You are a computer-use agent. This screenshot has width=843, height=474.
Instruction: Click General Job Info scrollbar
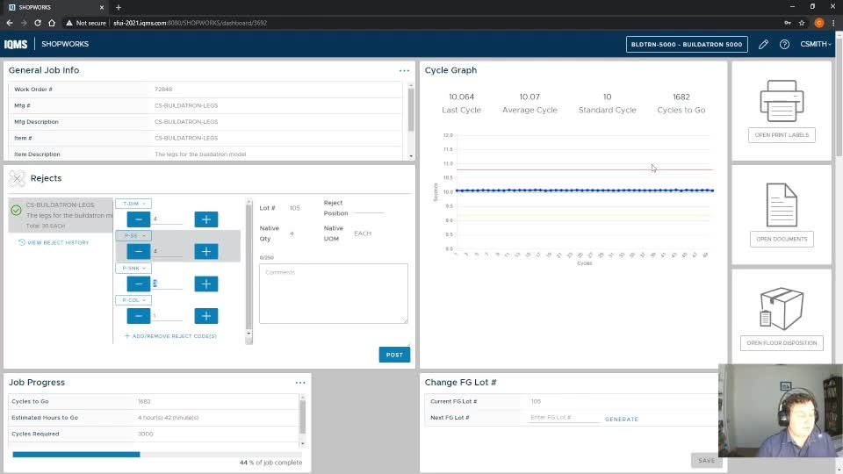tap(411, 119)
